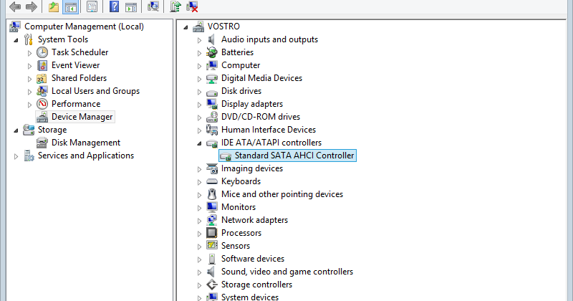Click the 'Audio inputs and outputs' label
The width and height of the screenshot is (573, 301).
(269, 39)
